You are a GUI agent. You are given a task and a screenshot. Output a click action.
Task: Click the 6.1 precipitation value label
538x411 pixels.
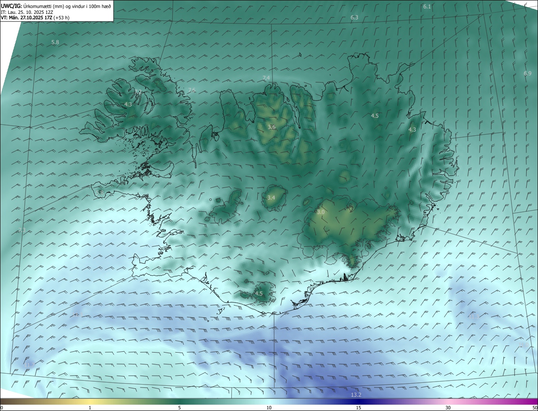click(427, 6)
